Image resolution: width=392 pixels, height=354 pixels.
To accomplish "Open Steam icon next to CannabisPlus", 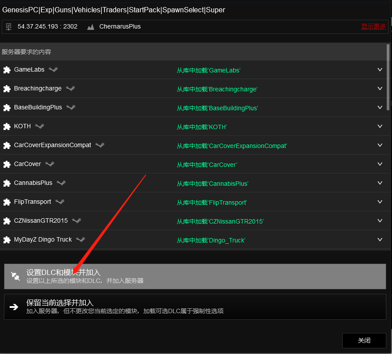I will [x=61, y=183].
